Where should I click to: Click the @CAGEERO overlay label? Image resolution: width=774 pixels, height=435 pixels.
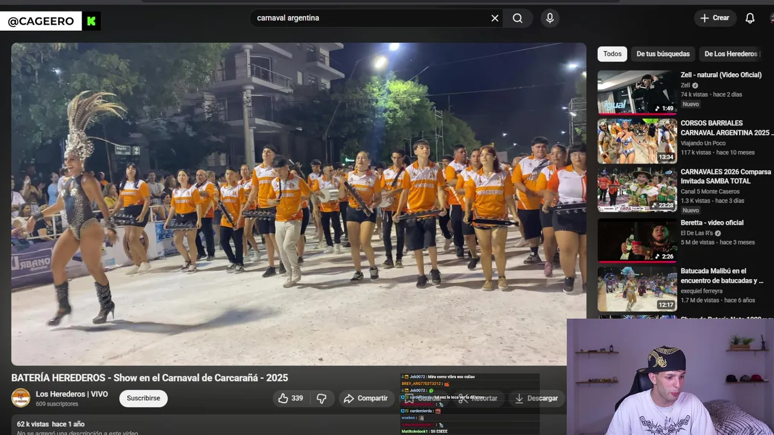(x=41, y=22)
